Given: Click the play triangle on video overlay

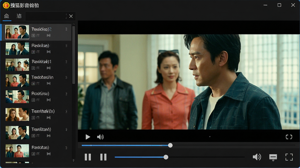Looking at the screenshot, I should point(88,137).
